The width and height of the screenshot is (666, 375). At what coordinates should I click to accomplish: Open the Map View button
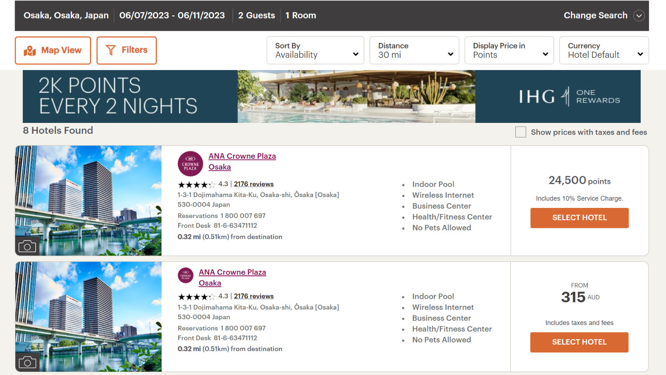point(53,50)
